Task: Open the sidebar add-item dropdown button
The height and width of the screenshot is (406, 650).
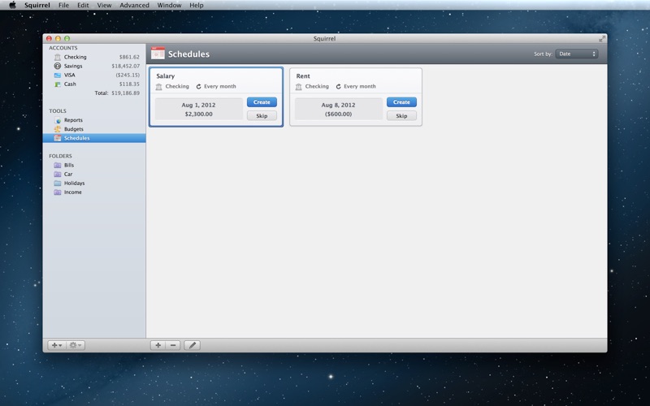Action: click(57, 345)
